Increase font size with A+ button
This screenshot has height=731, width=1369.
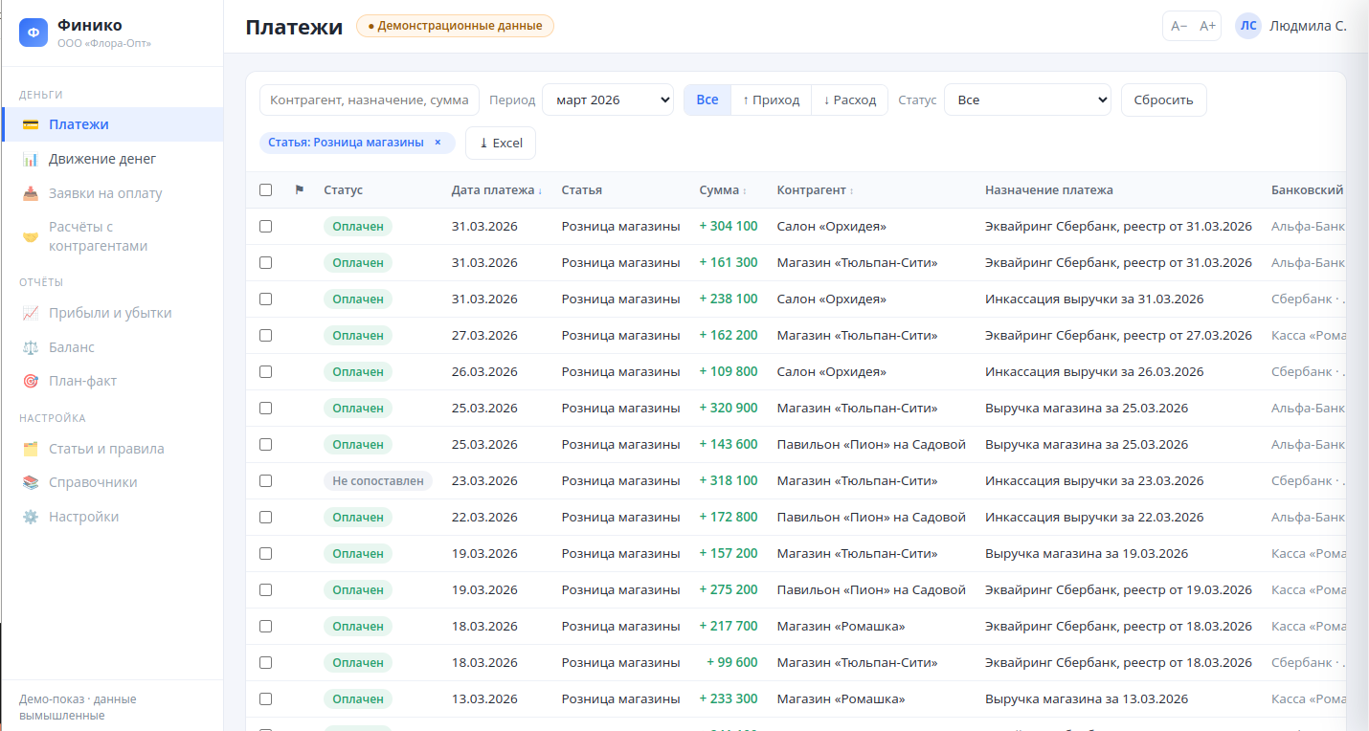tap(1208, 26)
